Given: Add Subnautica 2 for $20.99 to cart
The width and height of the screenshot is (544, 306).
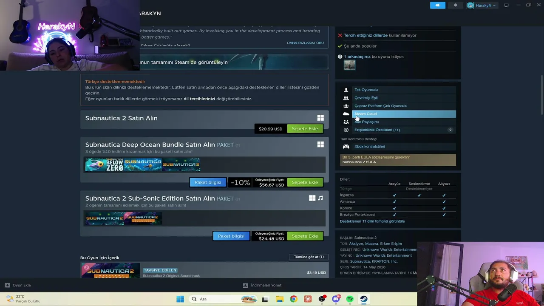Looking at the screenshot, I should 305,129.
